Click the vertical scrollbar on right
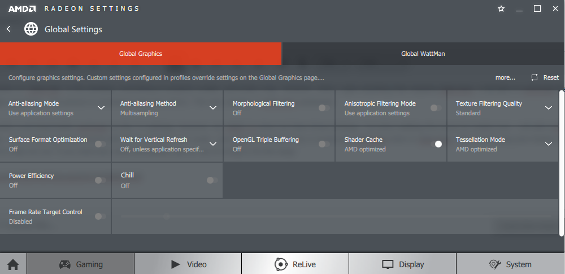This screenshot has height=274, width=565. pyautogui.click(x=562, y=163)
